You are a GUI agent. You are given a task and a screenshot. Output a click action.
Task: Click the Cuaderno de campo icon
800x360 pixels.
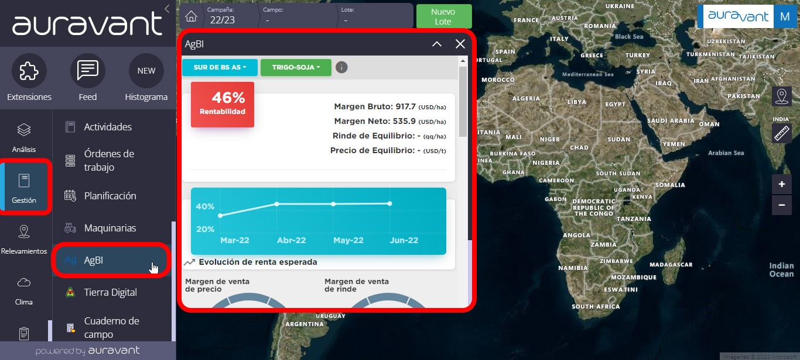(70, 327)
